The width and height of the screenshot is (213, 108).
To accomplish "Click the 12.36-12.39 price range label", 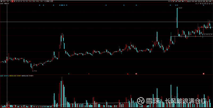I will [208, 34].
